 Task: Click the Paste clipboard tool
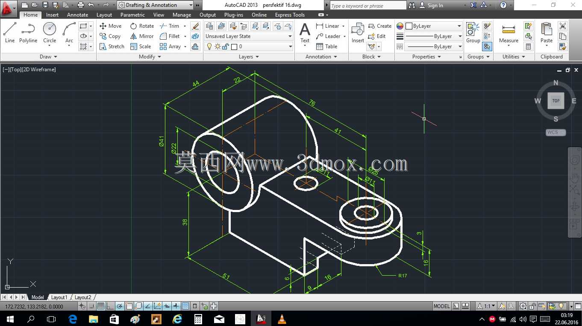coord(547,33)
